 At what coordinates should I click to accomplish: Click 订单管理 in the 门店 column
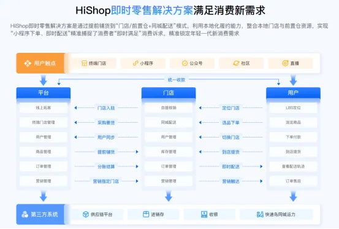pyautogui.click(x=169, y=166)
